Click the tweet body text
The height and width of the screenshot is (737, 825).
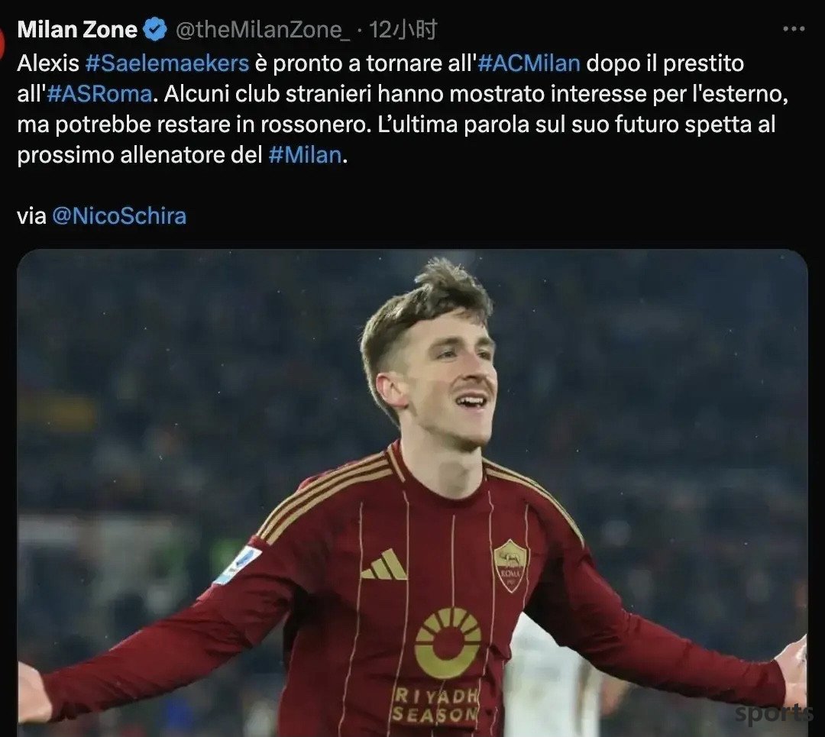click(403, 109)
